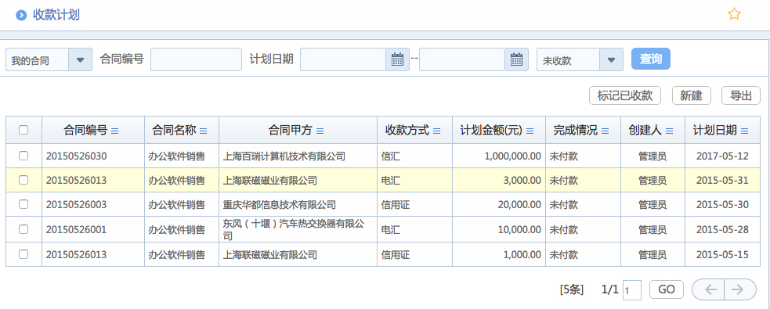Open the end date calendar picker
Screen dimensions: 770x309
(516, 59)
